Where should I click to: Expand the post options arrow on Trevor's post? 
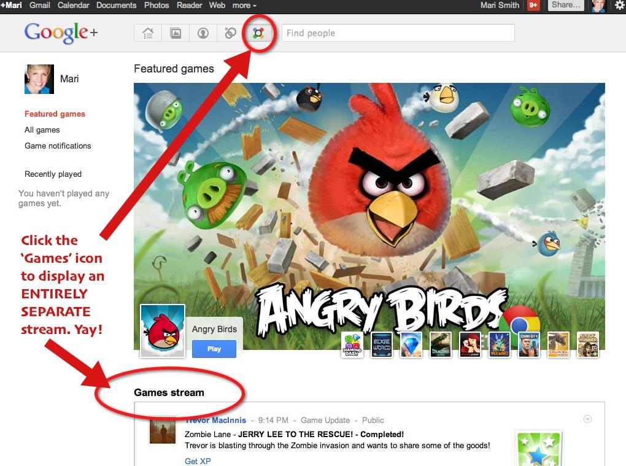(587, 419)
